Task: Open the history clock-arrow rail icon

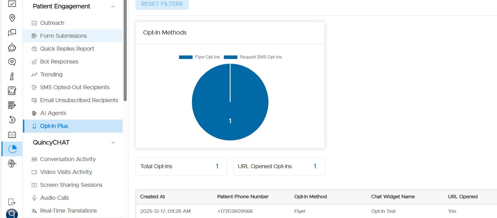Action: click(x=12, y=120)
